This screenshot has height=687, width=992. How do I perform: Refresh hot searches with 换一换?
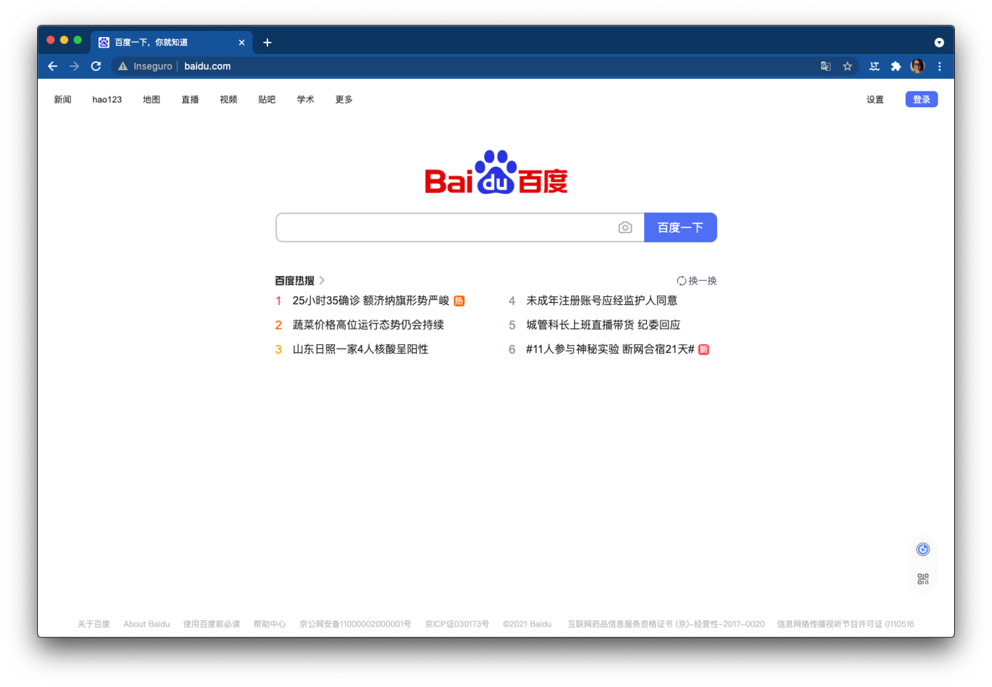(x=696, y=280)
